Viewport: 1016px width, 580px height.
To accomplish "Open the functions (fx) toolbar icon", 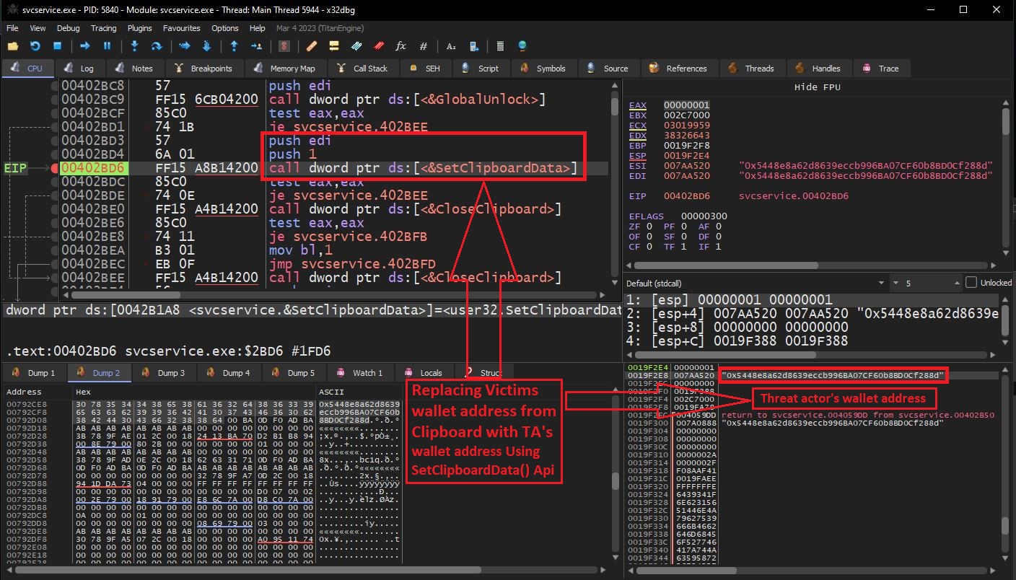I will tap(401, 46).
